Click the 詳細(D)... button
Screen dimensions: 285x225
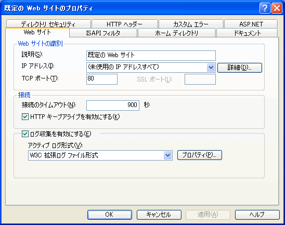click(240, 68)
